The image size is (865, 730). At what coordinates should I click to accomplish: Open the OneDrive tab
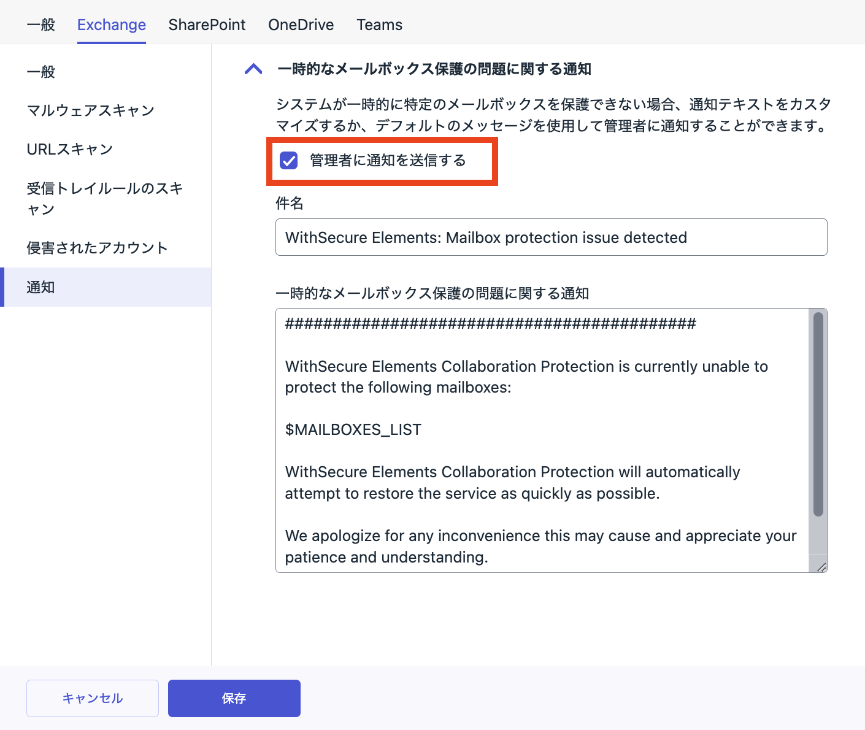click(301, 25)
